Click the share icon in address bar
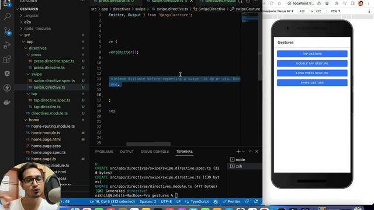 pyautogui.click(x=319, y=3)
